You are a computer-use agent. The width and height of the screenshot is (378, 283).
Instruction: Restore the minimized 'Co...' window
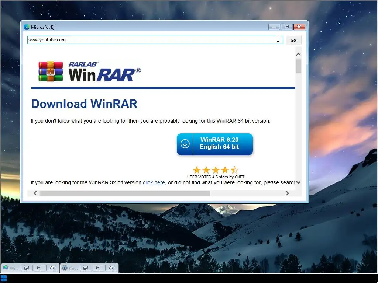(86, 268)
